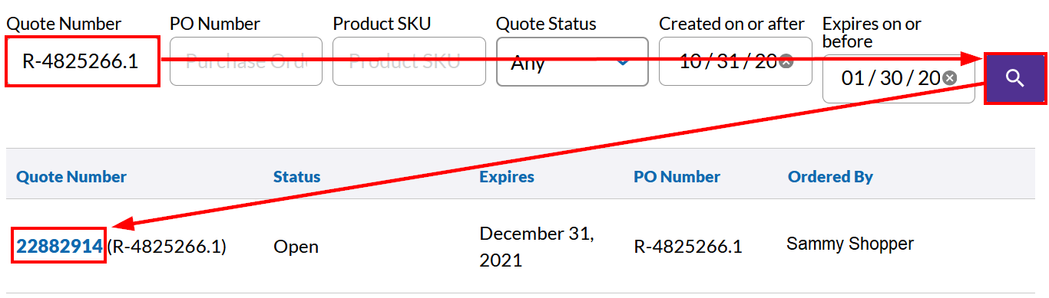This screenshot has height=298, width=1049.
Task: Expand Quote Status via its chevron arrow
Action: (x=624, y=61)
